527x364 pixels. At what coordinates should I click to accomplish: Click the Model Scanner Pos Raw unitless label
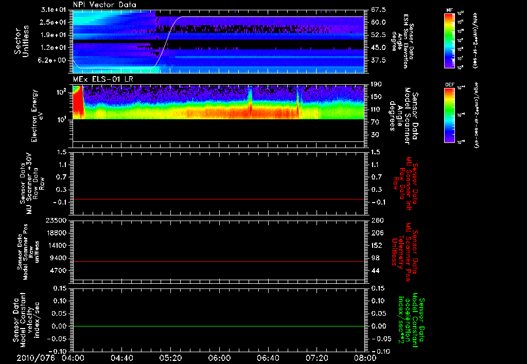pos(28,252)
